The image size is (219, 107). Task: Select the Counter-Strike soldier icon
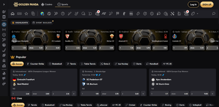(124, 14)
